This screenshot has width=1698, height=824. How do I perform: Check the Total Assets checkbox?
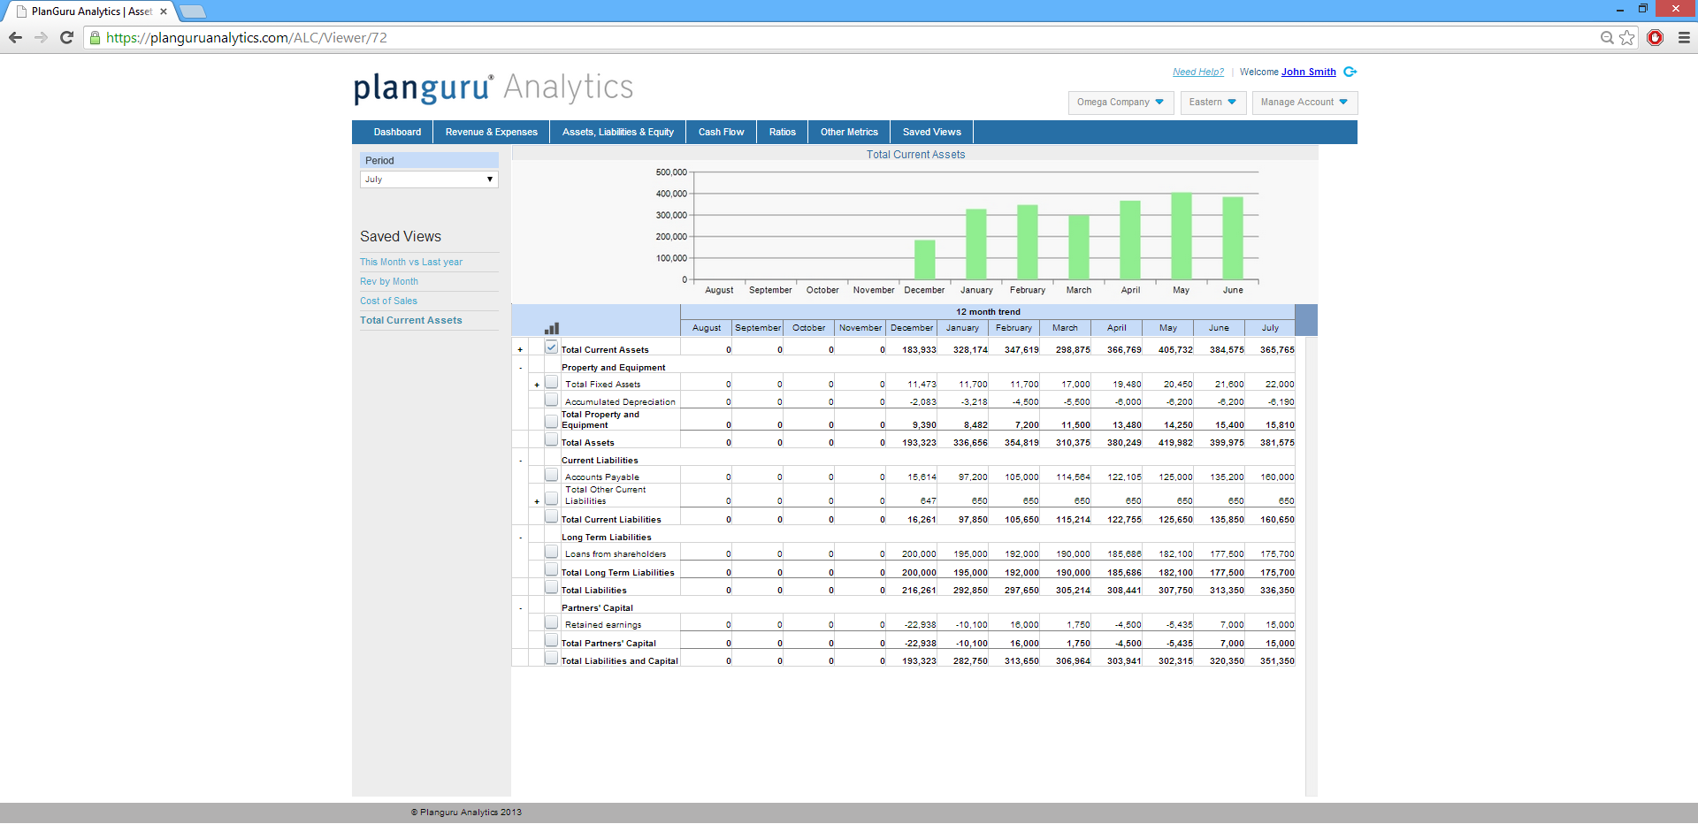[552, 439]
